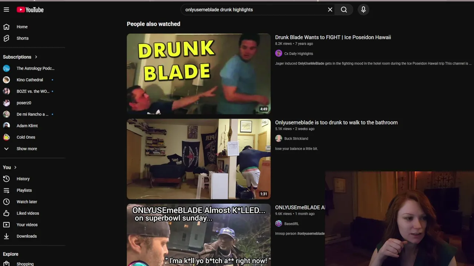Click the Your videos play icon
This screenshot has height=266, width=474.
point(6,225)
